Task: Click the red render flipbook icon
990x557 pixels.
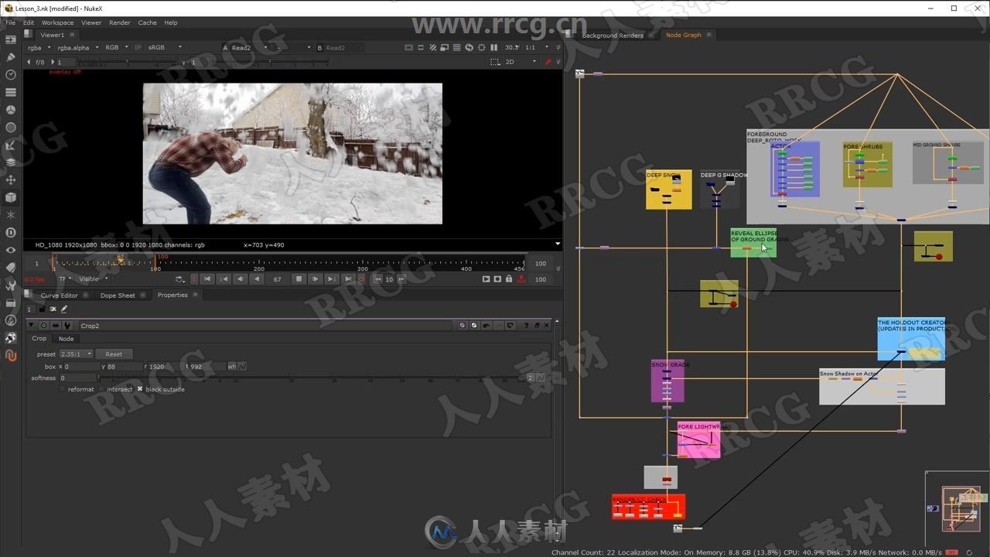Action: click(521, 278)
